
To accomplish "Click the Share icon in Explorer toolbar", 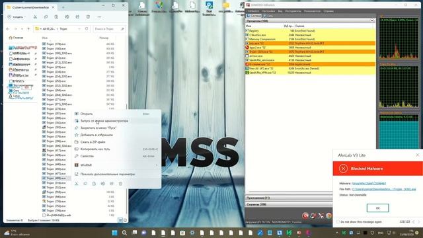I will (77, 17).
